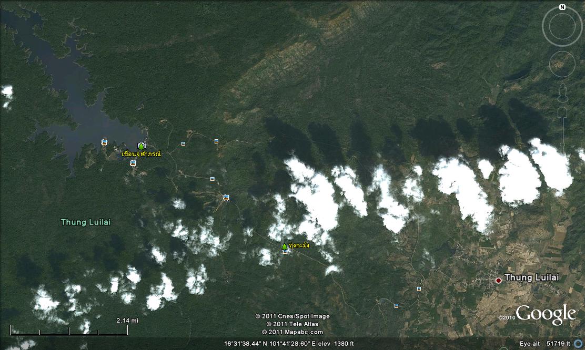Click the zoom slider's top zoom-in handle
The width and height of the screenshot is (585, 350).
(x=562, y=112)
